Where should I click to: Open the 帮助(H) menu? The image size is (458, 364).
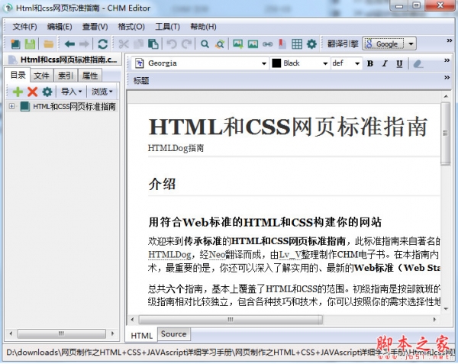coord(203,27)
